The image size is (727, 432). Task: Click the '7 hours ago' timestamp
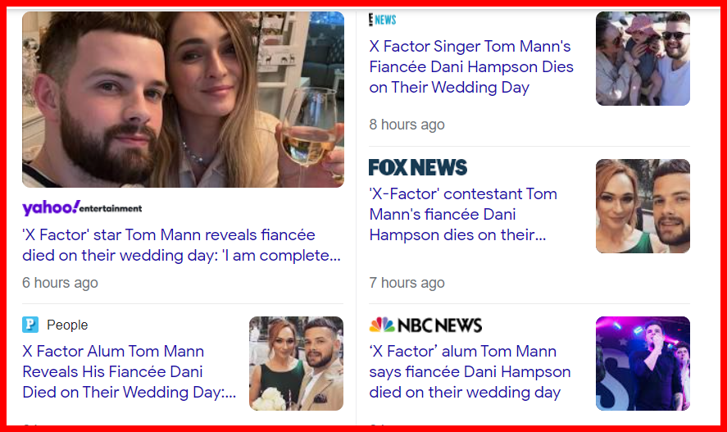click(407, 283)
